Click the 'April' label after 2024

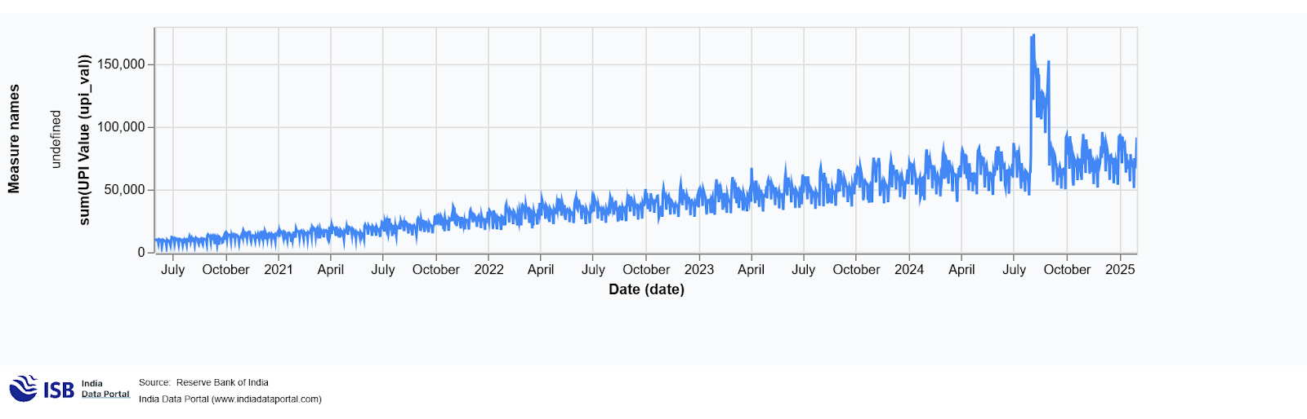[x=961, y=270]
